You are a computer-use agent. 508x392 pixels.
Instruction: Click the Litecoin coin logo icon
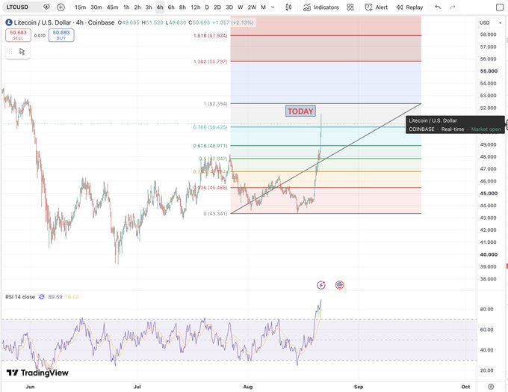pyautogui.click(x=9, y=22)
